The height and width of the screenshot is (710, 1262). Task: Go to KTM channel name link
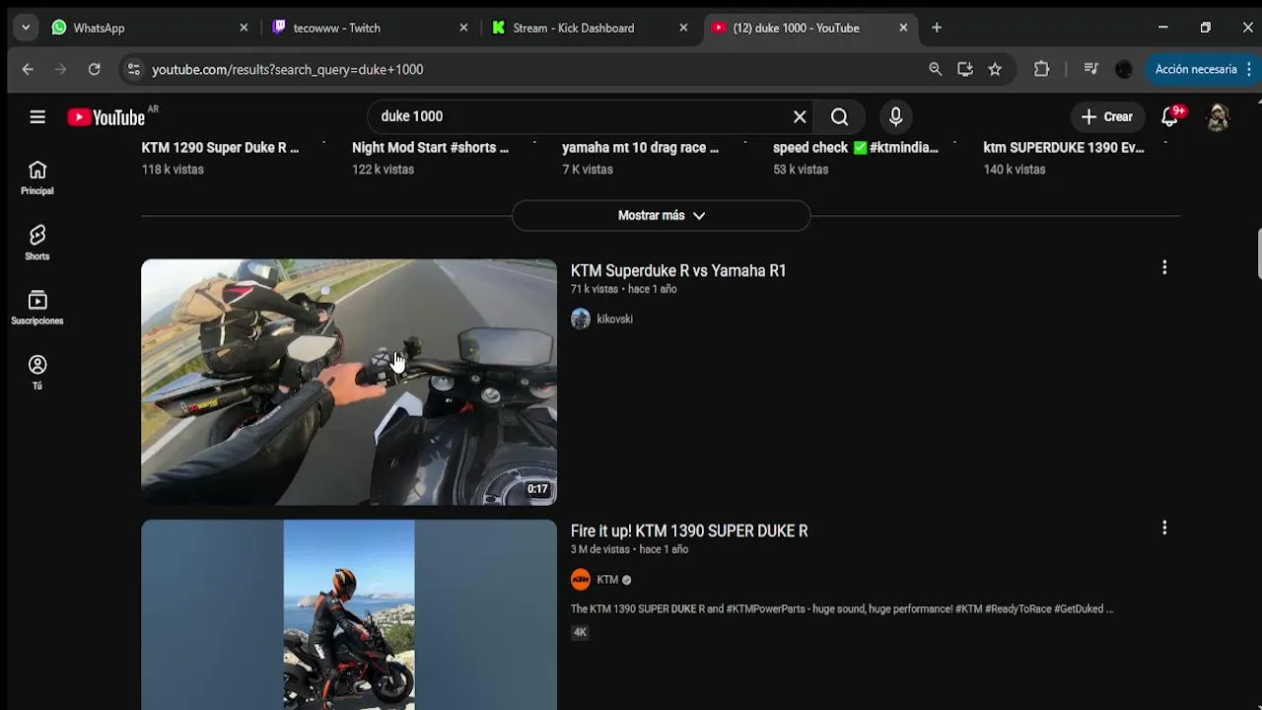[x=607, y=579]
